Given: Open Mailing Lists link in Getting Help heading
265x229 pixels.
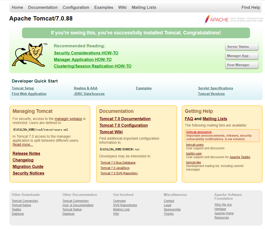Looking at the screenshot, I should (215, 119).
